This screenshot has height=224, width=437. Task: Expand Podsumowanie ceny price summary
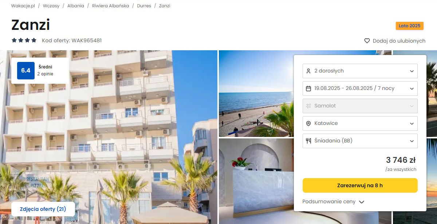pyautogui.click(x=333, y=202)
